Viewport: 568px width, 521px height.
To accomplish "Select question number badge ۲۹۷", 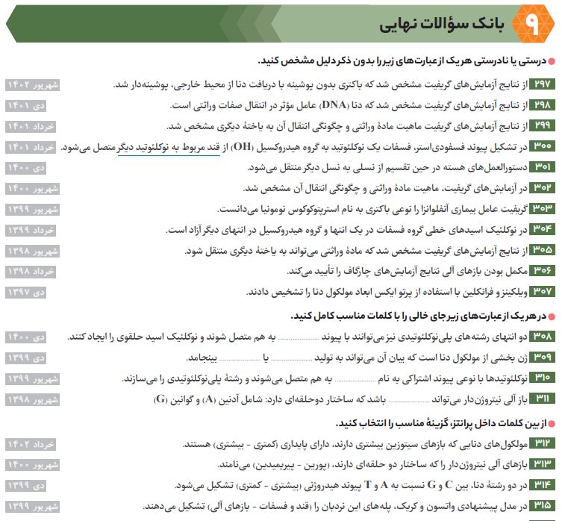I will (542, 84).
